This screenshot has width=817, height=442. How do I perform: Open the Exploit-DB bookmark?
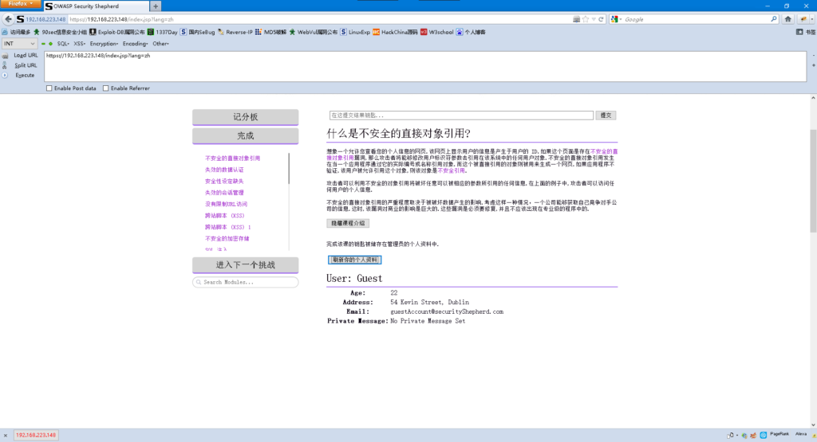tap(117, 32)
